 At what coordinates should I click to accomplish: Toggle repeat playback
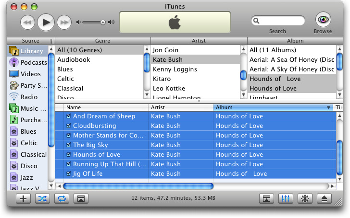point(62,198)
